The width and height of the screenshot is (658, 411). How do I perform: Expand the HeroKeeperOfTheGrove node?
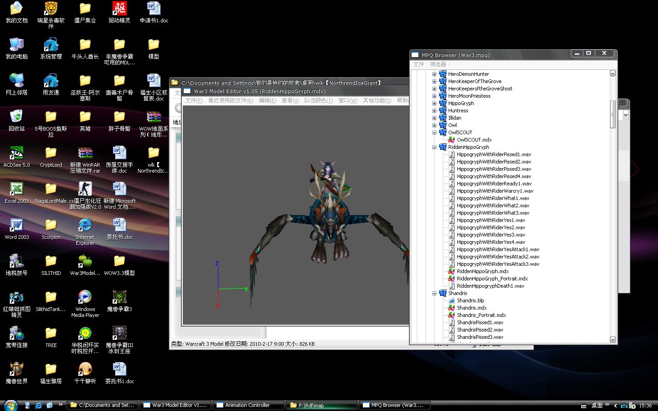tap(434, 81)
